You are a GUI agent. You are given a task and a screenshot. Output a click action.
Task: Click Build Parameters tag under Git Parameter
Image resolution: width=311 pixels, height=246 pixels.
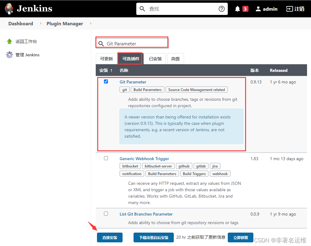pos(148,90)
